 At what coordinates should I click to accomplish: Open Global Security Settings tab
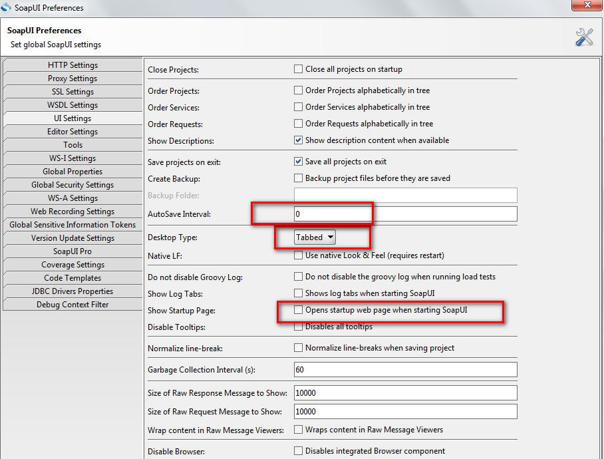[x=73, y=185]
